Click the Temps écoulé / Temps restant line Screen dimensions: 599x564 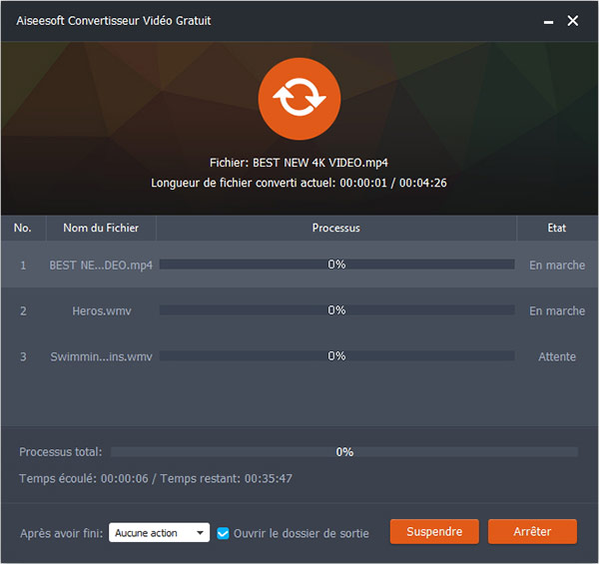pos(156,478)
